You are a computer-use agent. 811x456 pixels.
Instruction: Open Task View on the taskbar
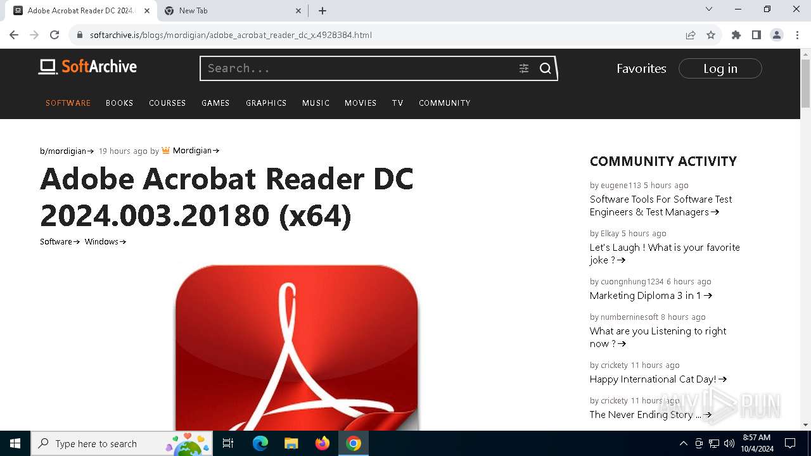pos(228,443)
